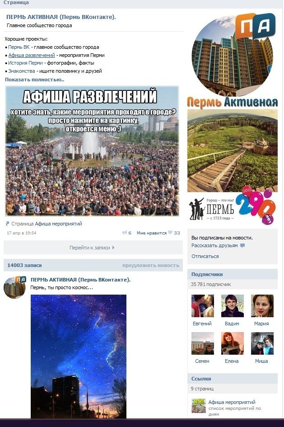Viewport: 284px width, 427px height.
Task: Open subscriber Мария's profile photo
Action: (x=262, y=306)
